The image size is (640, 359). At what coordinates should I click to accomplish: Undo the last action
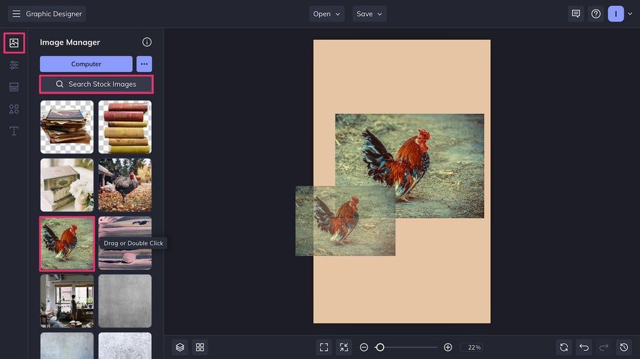(x=584, y=347)
